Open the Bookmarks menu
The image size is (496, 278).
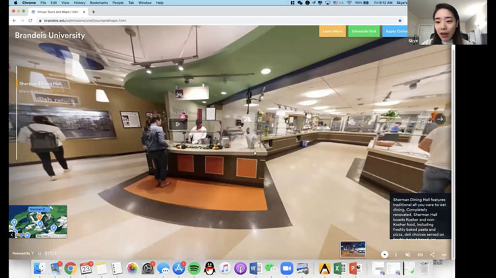(x=99, y=3)
